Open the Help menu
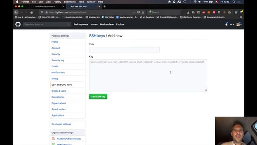 coord(101,2)
